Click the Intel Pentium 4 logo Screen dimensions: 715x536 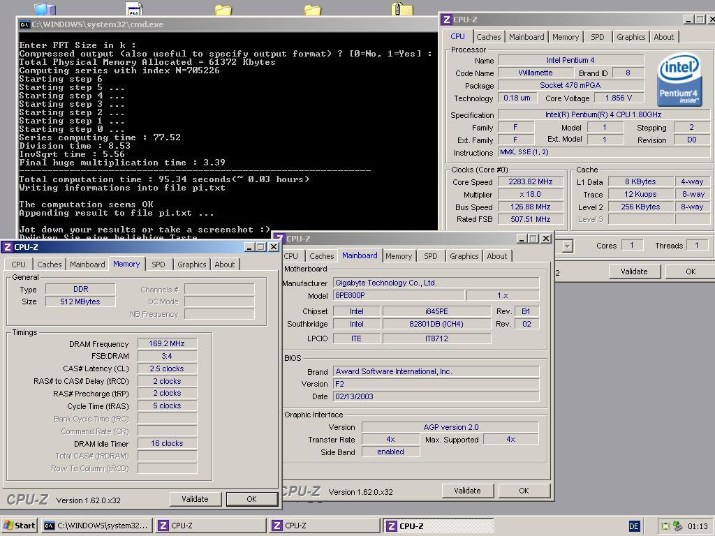tap(679, 80)
